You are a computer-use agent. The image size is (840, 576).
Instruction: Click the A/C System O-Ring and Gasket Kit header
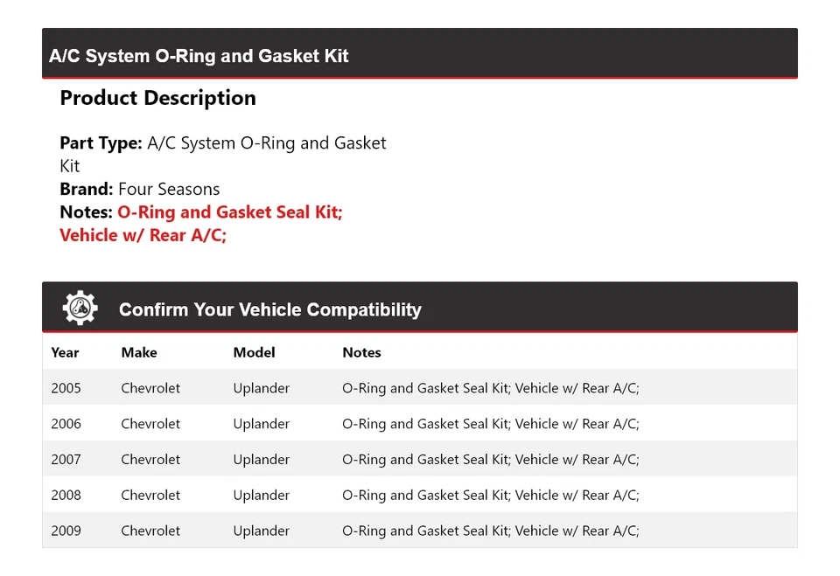pyautogui.click(x=199, y=56)
